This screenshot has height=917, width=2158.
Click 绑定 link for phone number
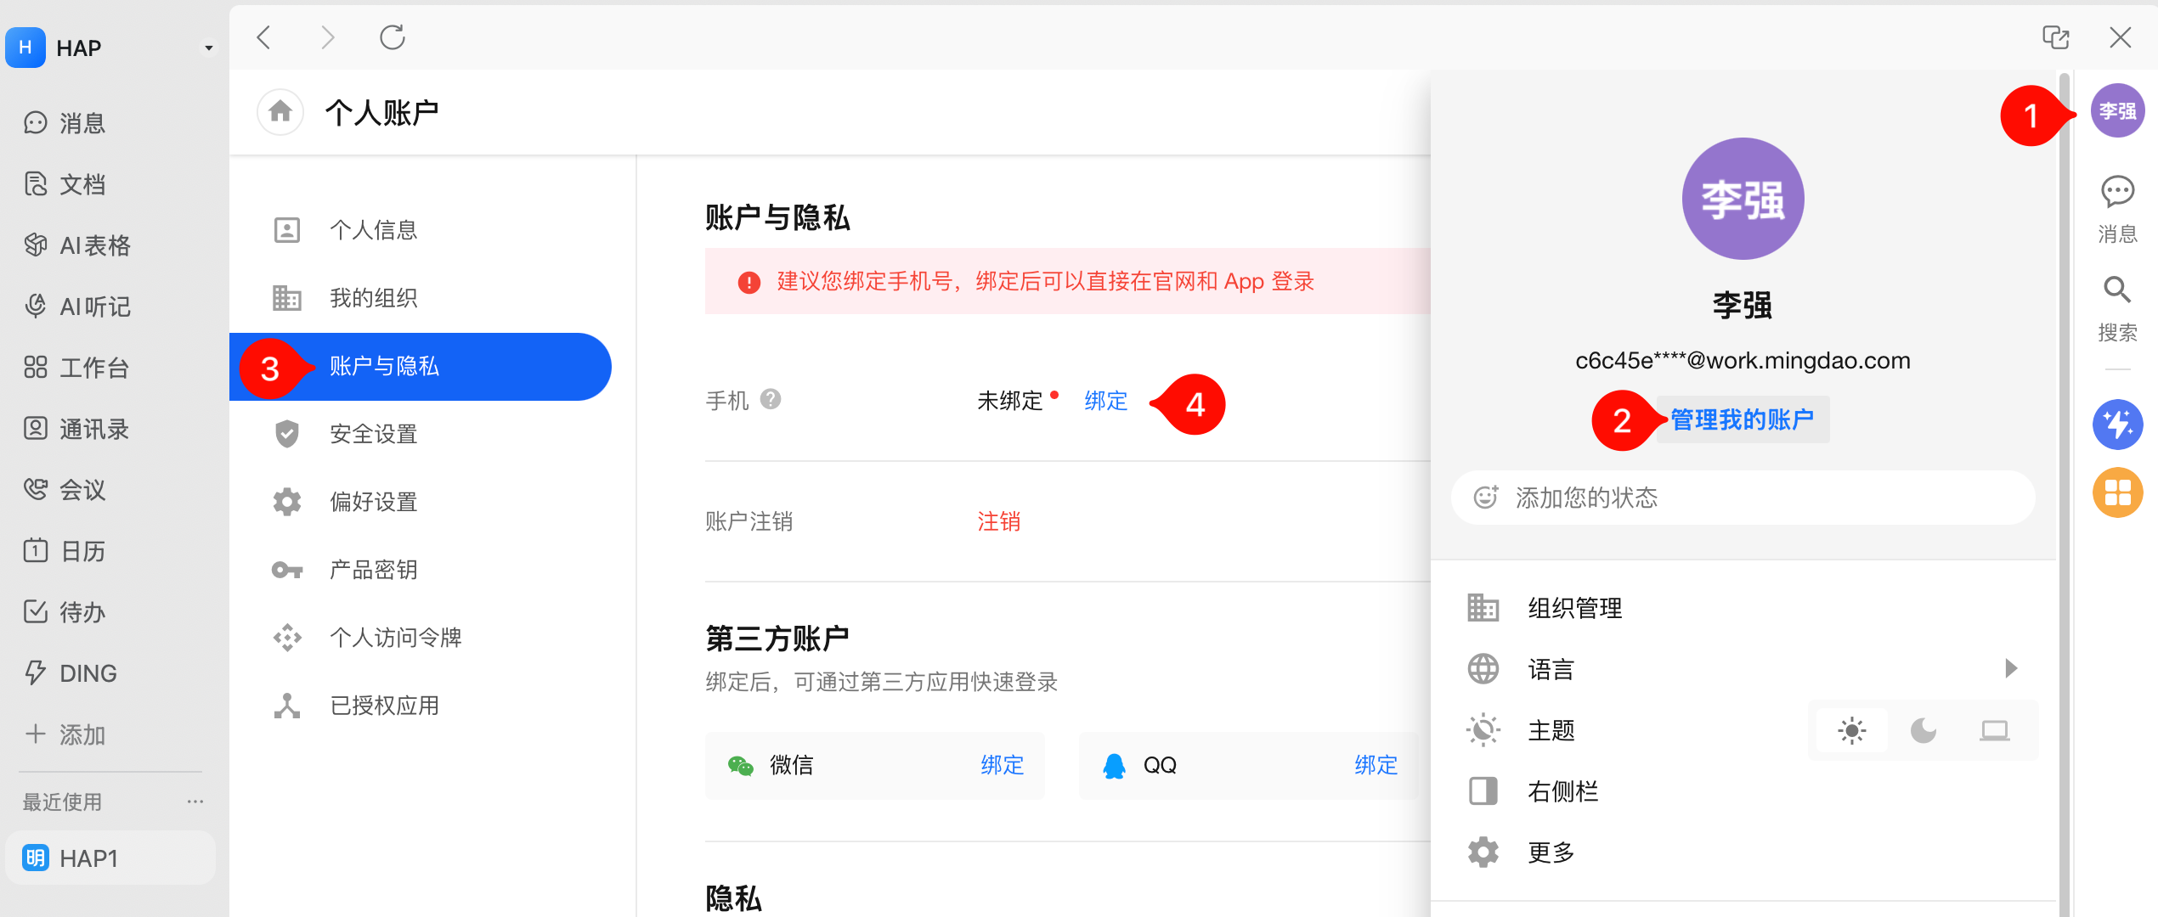click(x=1105, y=401)
